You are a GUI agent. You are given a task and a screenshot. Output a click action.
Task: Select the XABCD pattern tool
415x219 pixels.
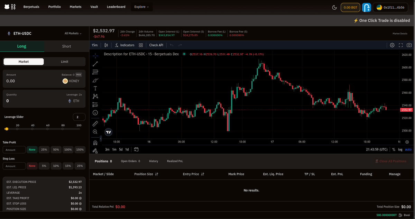point(95,97)
